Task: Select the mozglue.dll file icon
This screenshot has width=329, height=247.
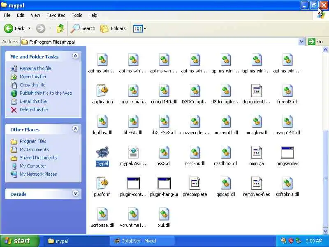Action: click(x=256, y=121)
